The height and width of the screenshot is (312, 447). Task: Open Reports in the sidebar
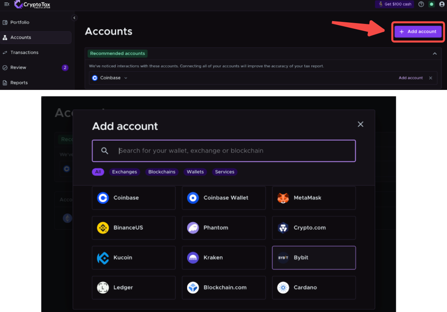tap(19, 83)
